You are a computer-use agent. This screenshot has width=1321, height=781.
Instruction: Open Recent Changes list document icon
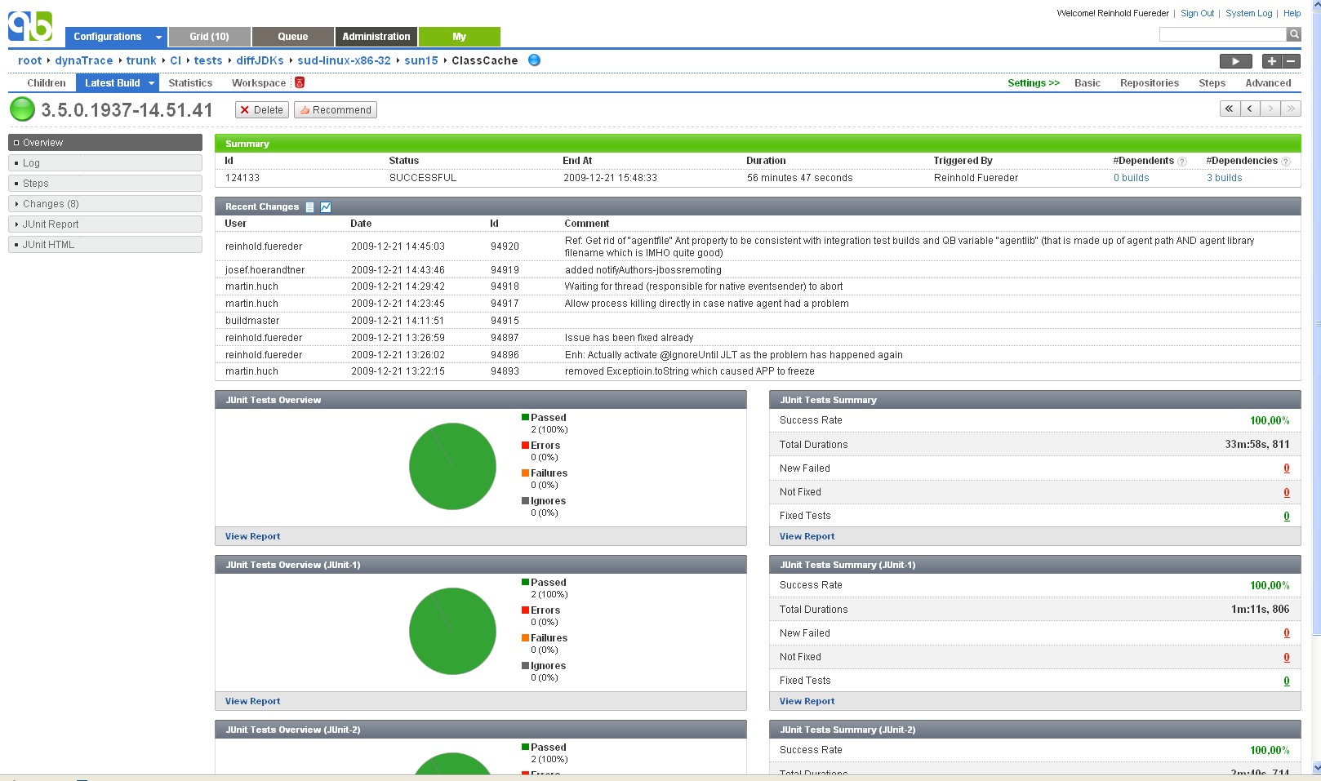click(309, 207)
